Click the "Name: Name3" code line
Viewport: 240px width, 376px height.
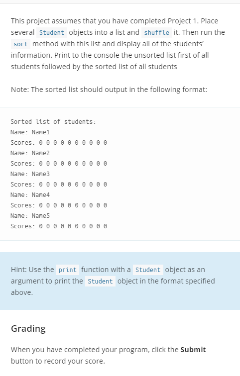[30, 174]
